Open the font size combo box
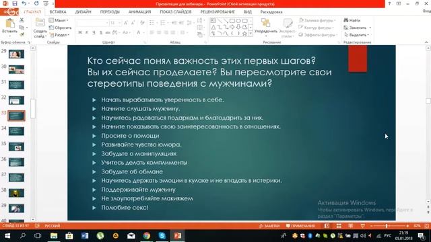431x242 pixels. coord(116,23)
